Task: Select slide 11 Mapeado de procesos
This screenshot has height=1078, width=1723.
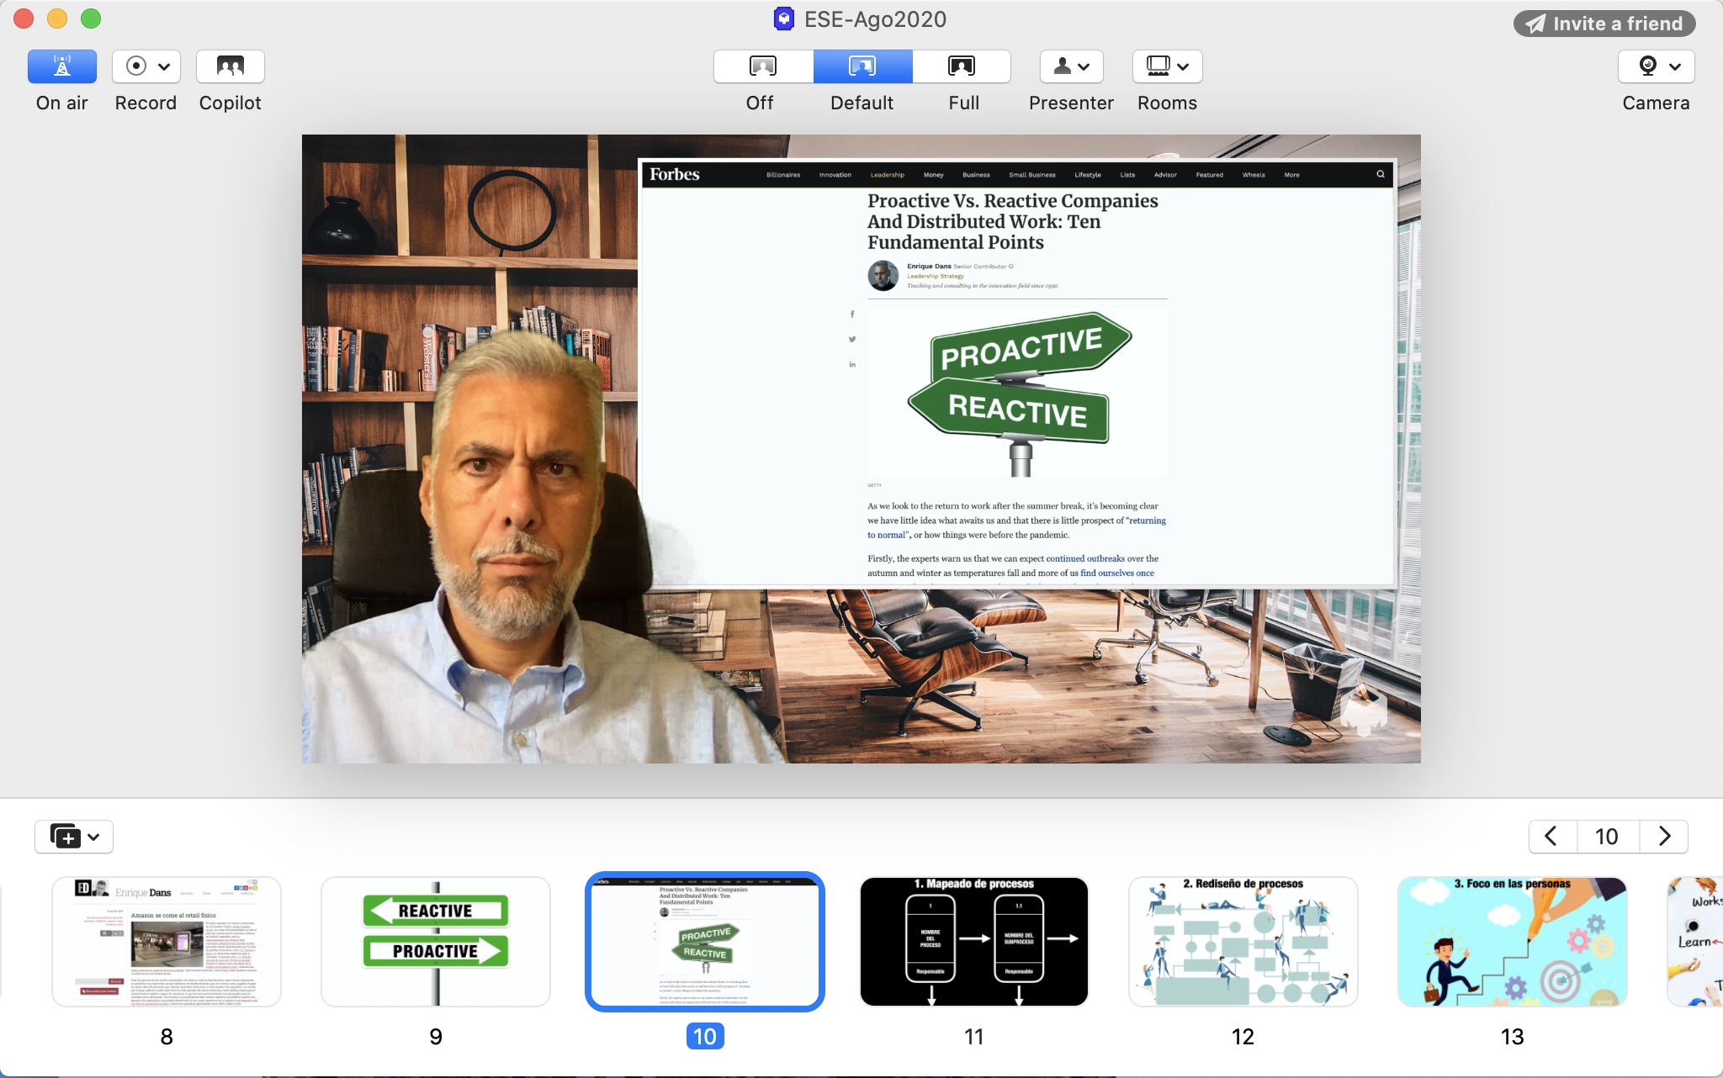Action: click(x=973, y=941)
